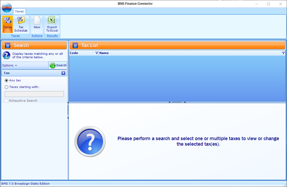
Task: Open the Tax Schedule view
Action: point(21,24)
